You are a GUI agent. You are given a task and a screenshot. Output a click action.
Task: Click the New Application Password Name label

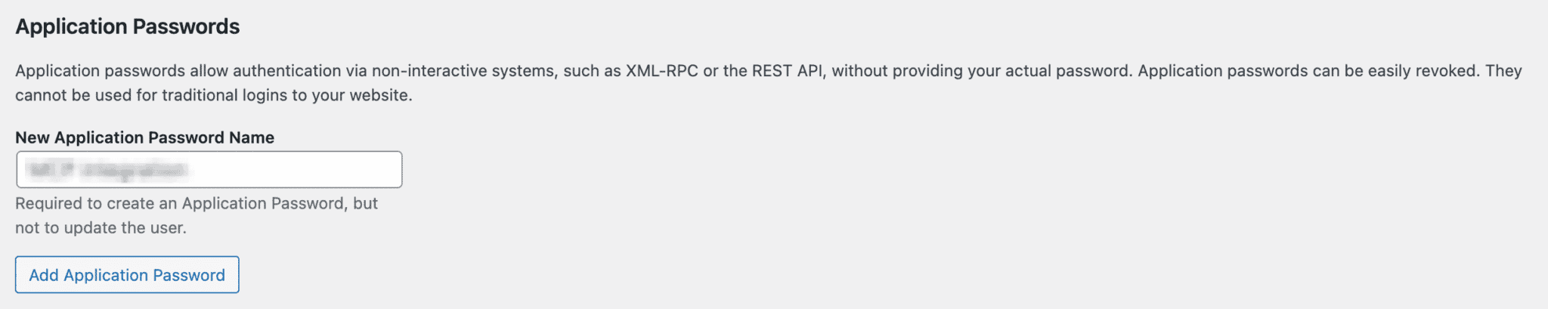pyautogui.click(x=144, y=138)
